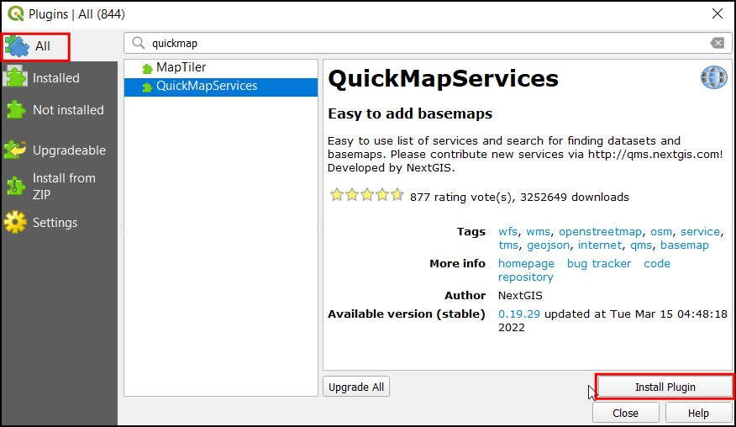This screenshot has width=736, height=427.
Task: Click the QGIS logo in title bar
Action: (x=16, y=13)
